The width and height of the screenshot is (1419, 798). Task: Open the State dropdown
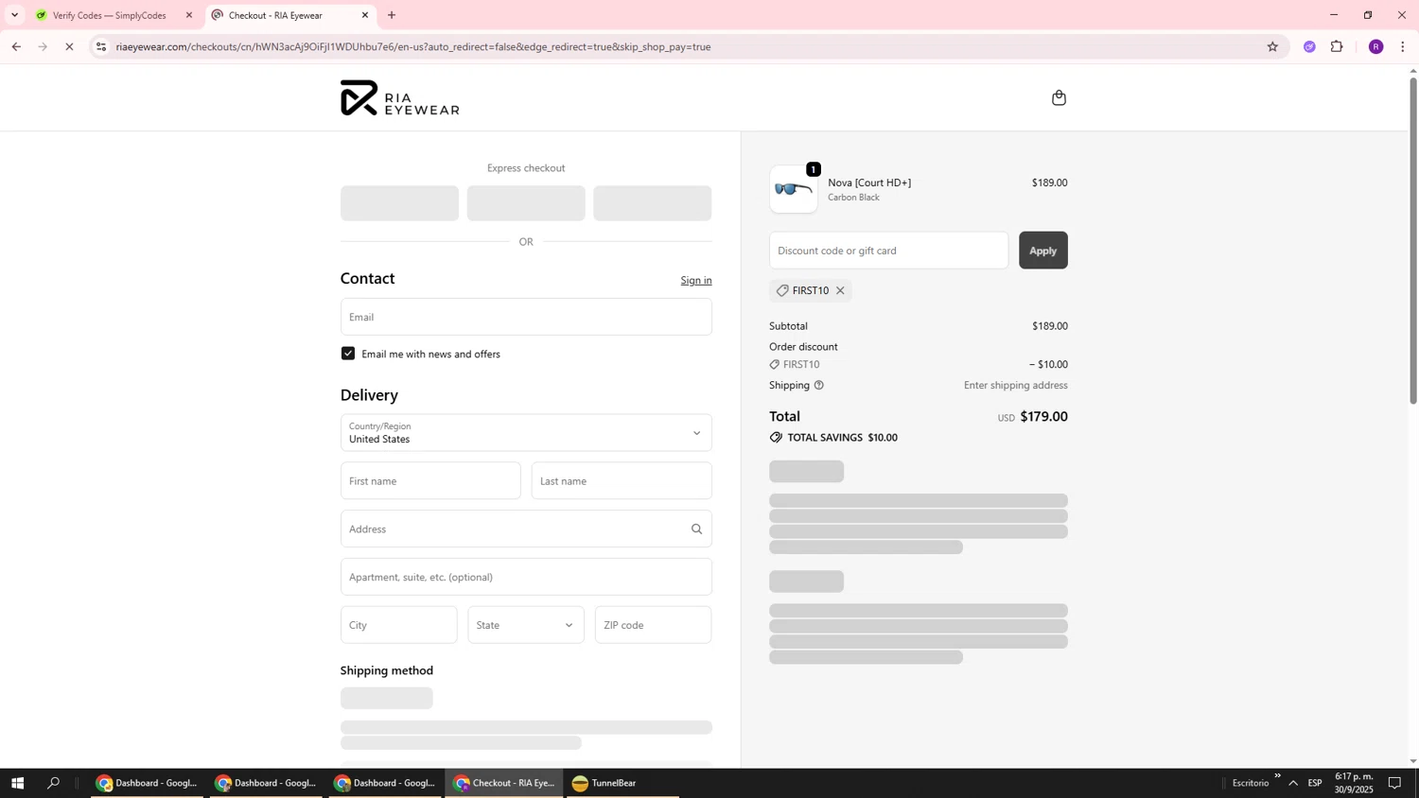[526, 625]
